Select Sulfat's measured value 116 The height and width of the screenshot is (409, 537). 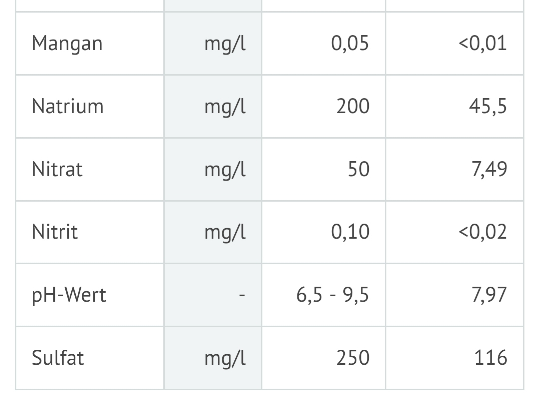(x=492, y=358)
